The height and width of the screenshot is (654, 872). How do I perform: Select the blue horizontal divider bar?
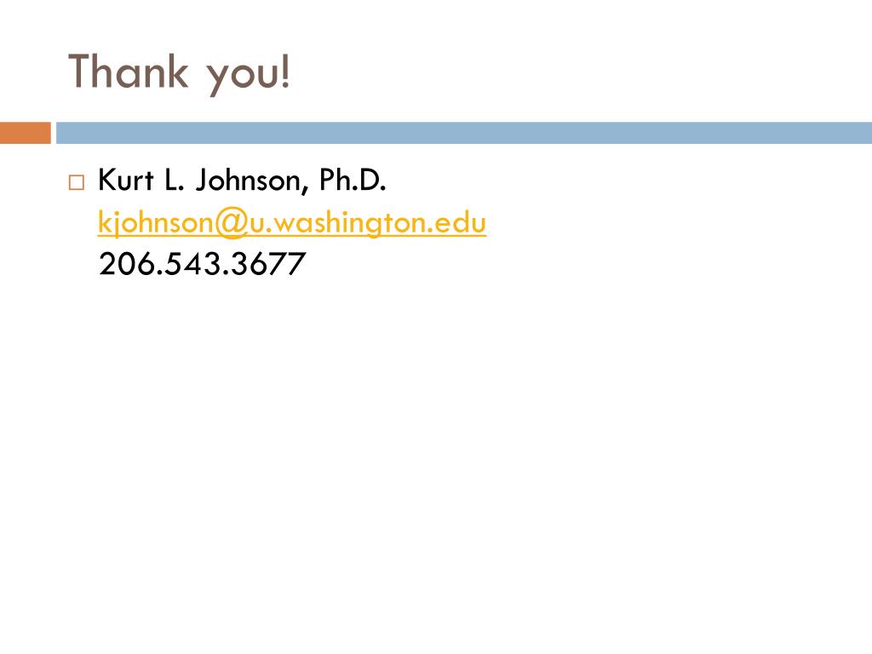(x=464, y=133)
